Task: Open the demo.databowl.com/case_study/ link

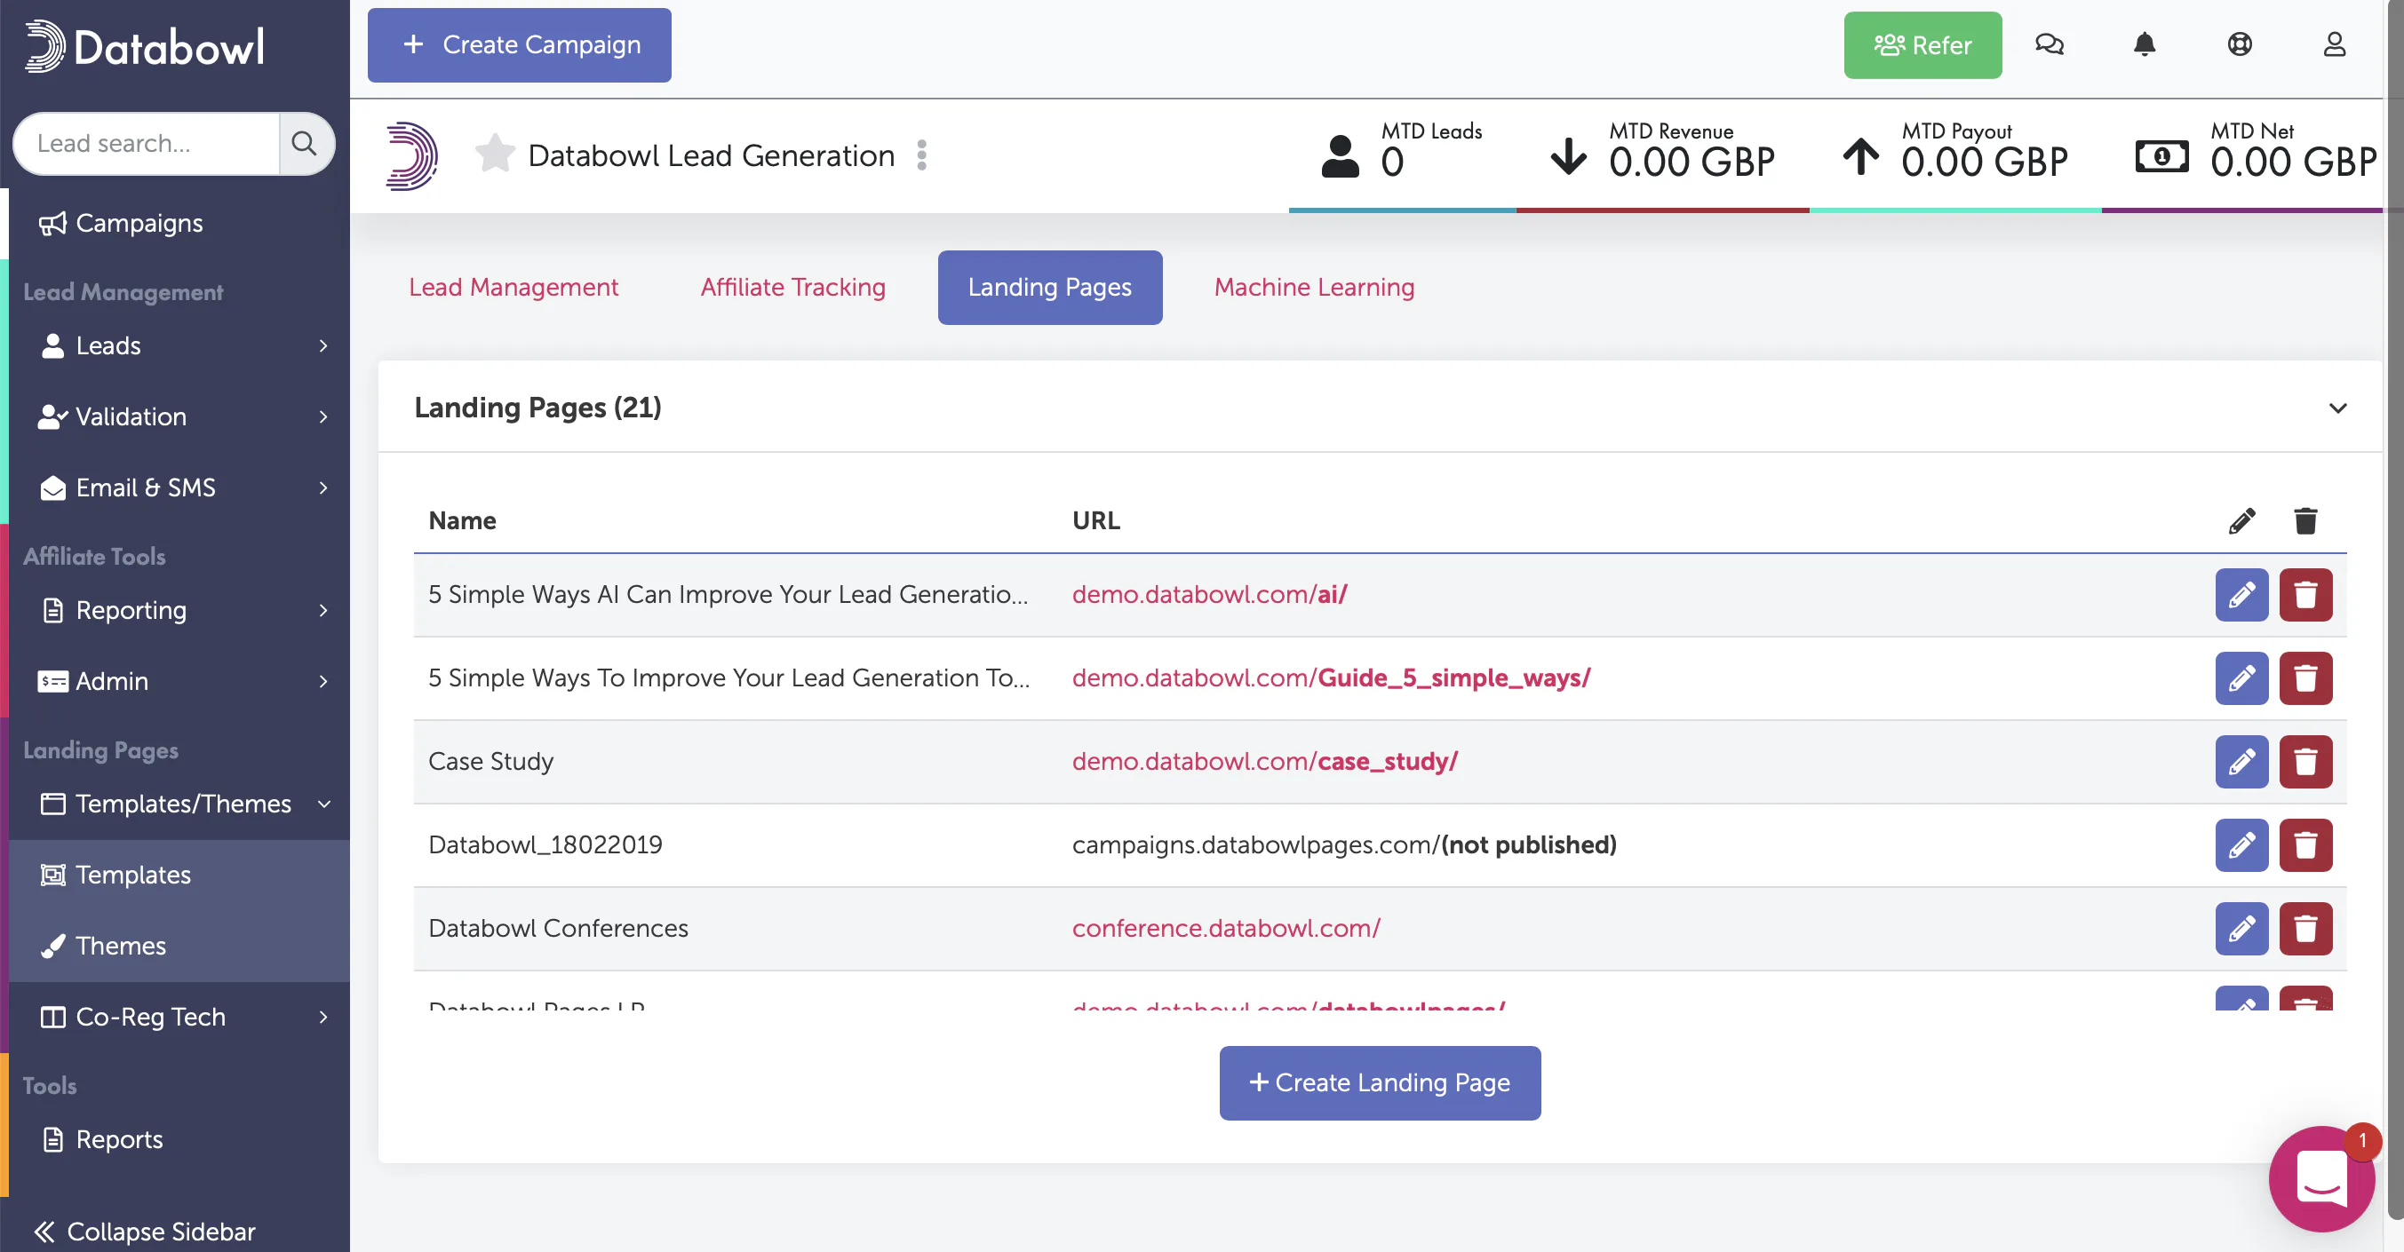Action: click(1264, 762)
